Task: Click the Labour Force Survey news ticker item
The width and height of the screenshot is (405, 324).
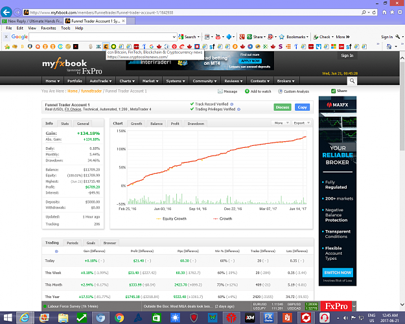Action: [x=73, y=307]
